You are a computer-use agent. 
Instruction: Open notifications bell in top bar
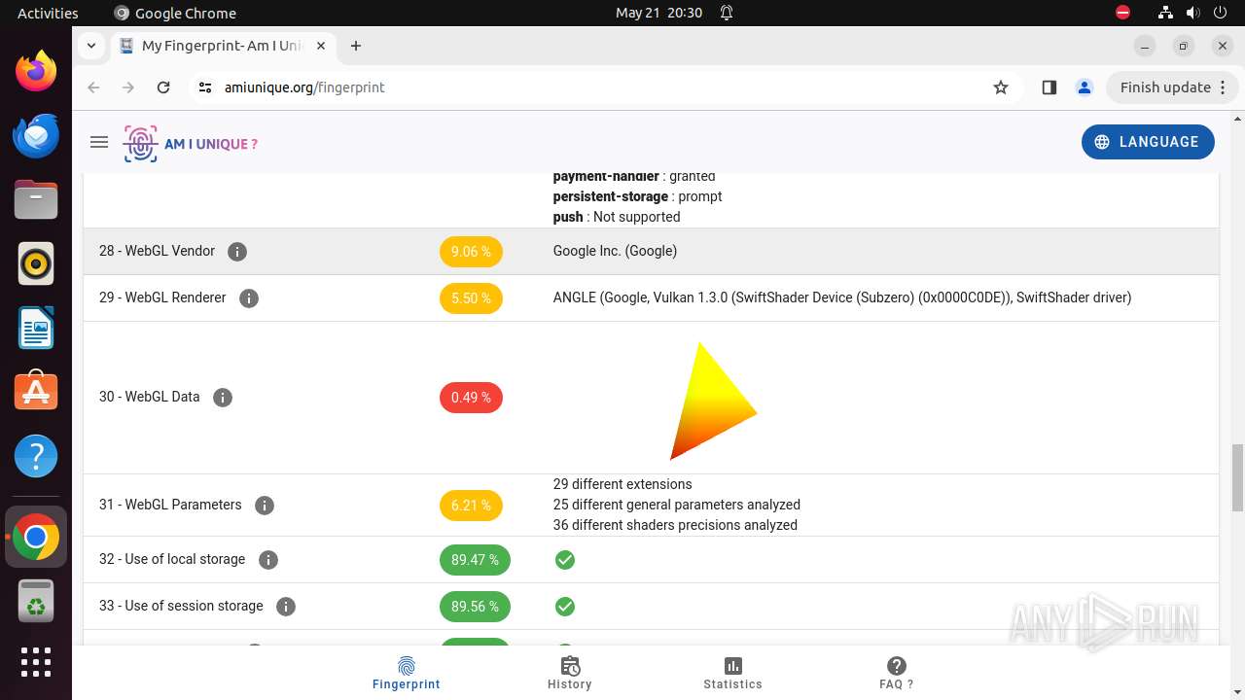[727, 13]
